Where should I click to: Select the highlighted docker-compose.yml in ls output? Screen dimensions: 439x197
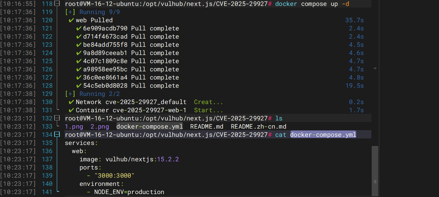pyautogui.click(x=149, y=127)
